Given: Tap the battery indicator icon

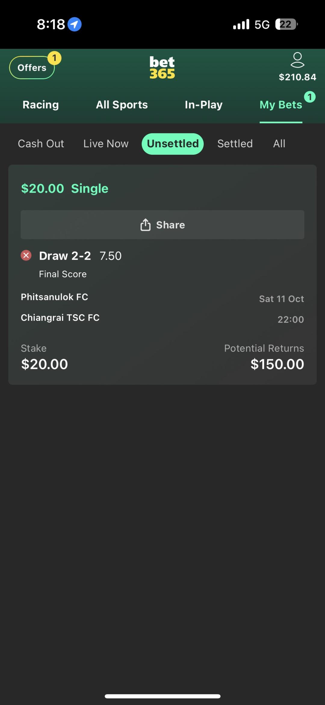Looking at the screenshot, I should click(x=286, y=24).
